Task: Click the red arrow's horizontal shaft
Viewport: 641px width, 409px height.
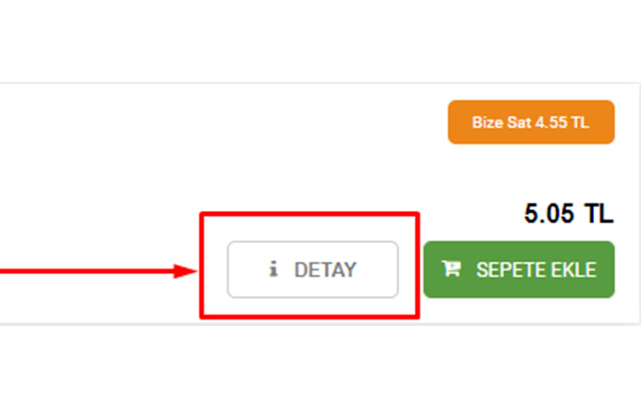Action: 87,271
